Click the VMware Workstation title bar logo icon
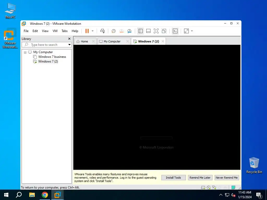 click(24, 24)
